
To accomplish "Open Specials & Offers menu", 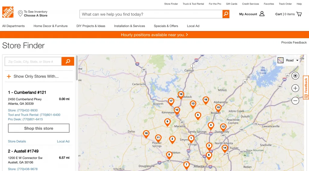I will click(x=166, y=26).
